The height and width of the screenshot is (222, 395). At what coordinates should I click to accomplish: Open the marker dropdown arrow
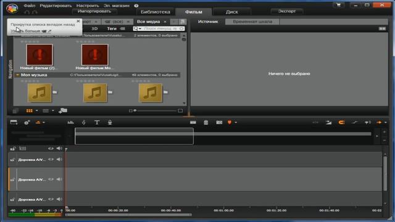tap(236, 123)
